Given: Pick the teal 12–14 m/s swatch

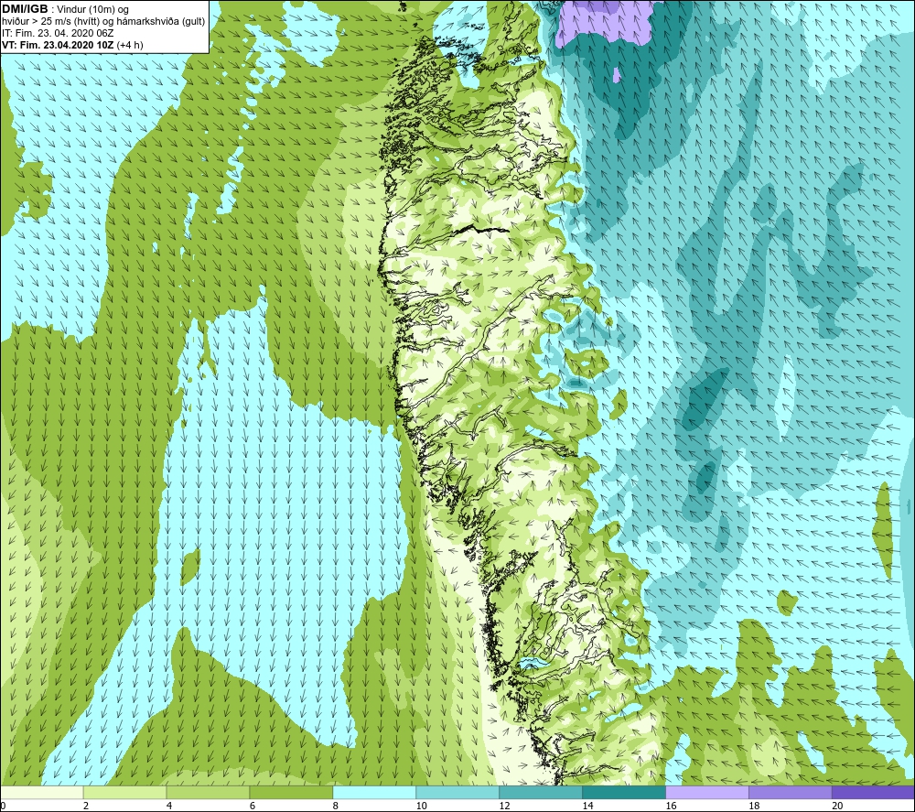Looking at the screenshot, I should [x=541, y=792].
